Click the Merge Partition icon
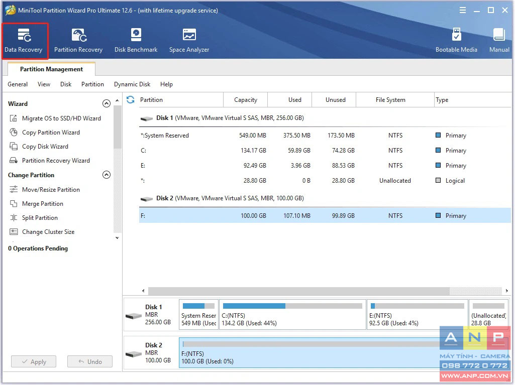Viewport: 515px width, 385px height. [x=14, y=203]
